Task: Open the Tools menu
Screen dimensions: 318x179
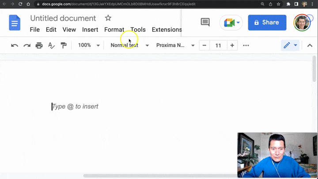Action: (x=138, y=30)
